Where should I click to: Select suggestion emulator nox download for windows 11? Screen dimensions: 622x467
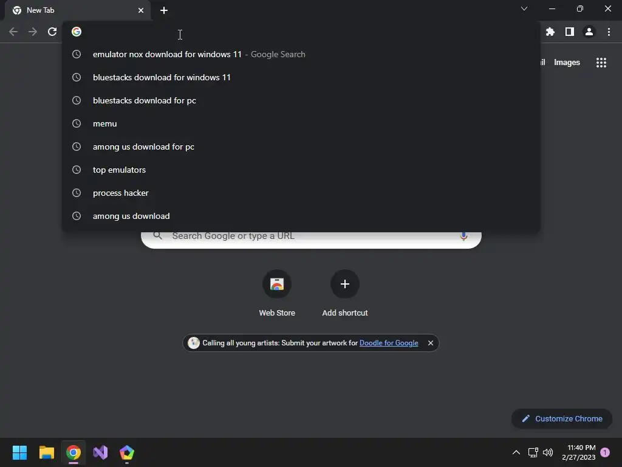301,54
